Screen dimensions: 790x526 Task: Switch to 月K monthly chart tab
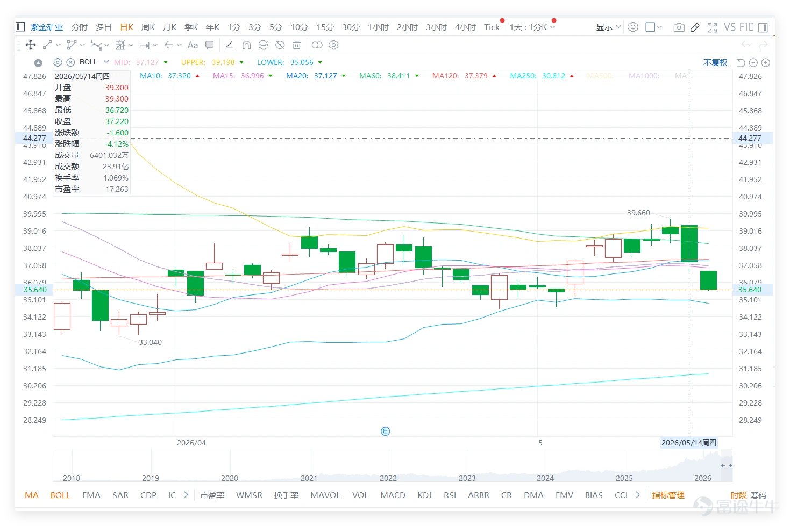tap(170, 27)
